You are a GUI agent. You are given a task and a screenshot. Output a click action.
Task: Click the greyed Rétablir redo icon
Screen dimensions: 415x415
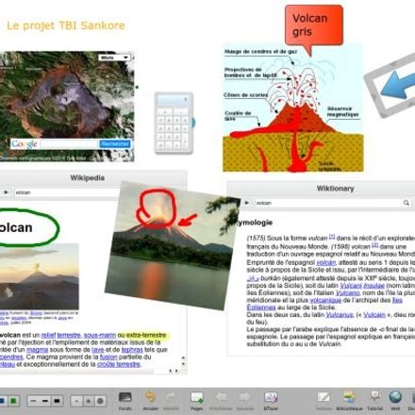(x=171, y=397)
